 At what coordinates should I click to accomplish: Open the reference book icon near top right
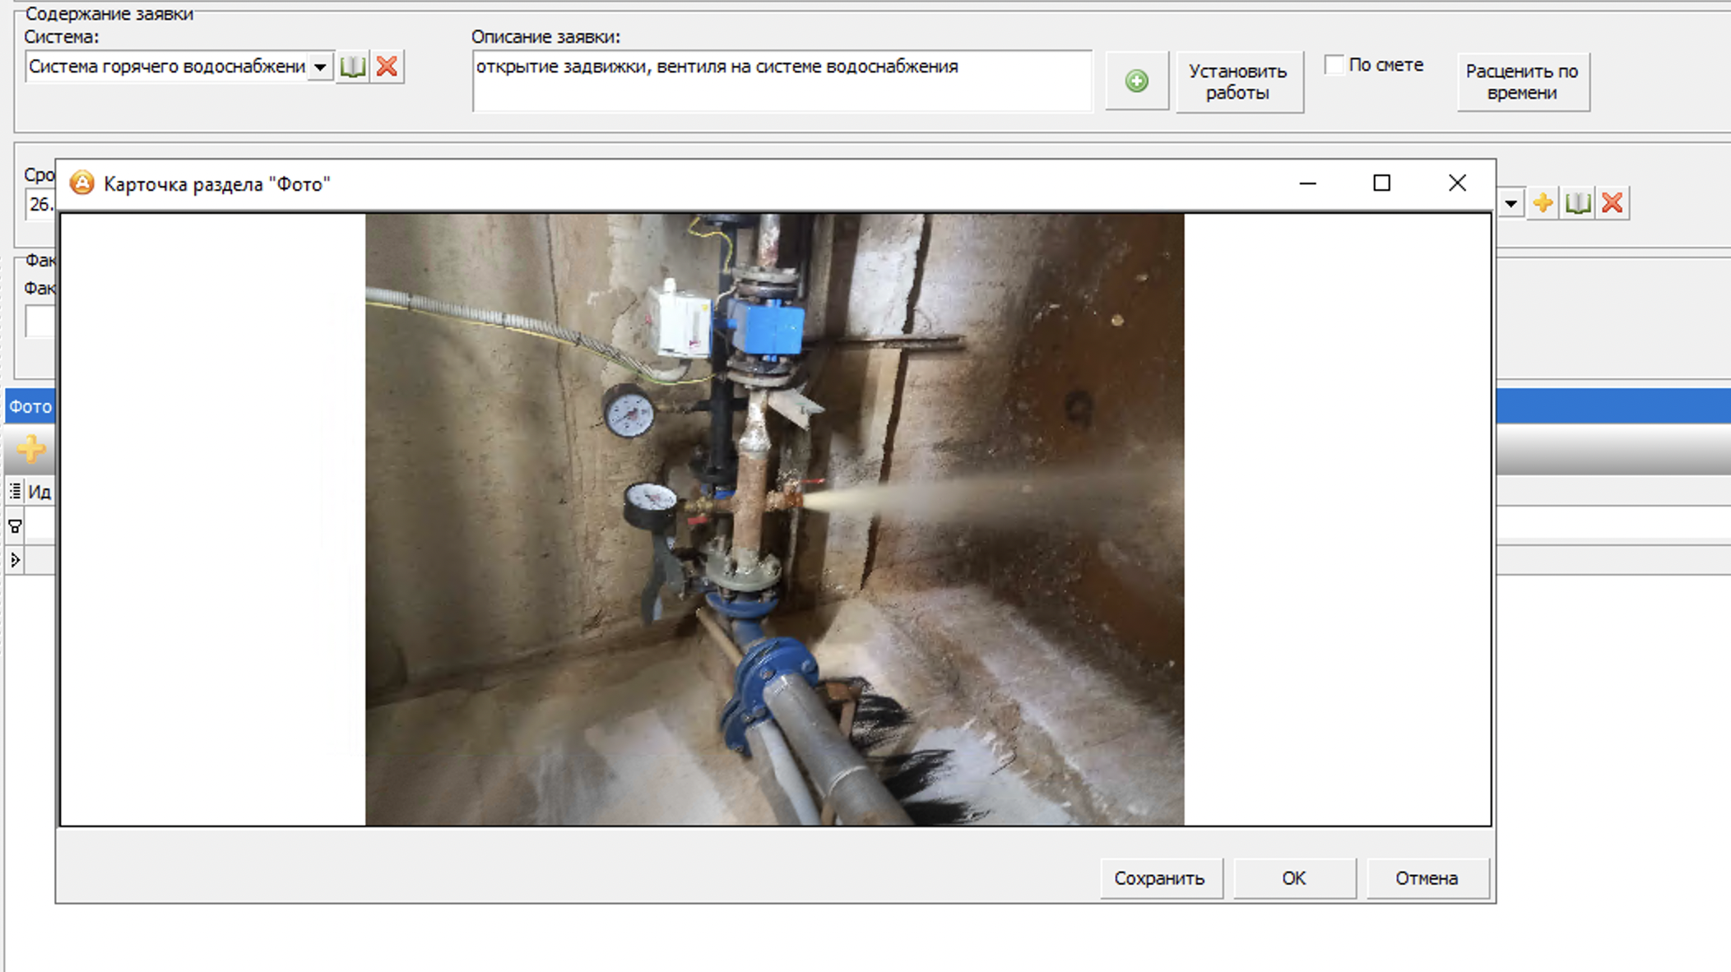[x=1577, y=203]
